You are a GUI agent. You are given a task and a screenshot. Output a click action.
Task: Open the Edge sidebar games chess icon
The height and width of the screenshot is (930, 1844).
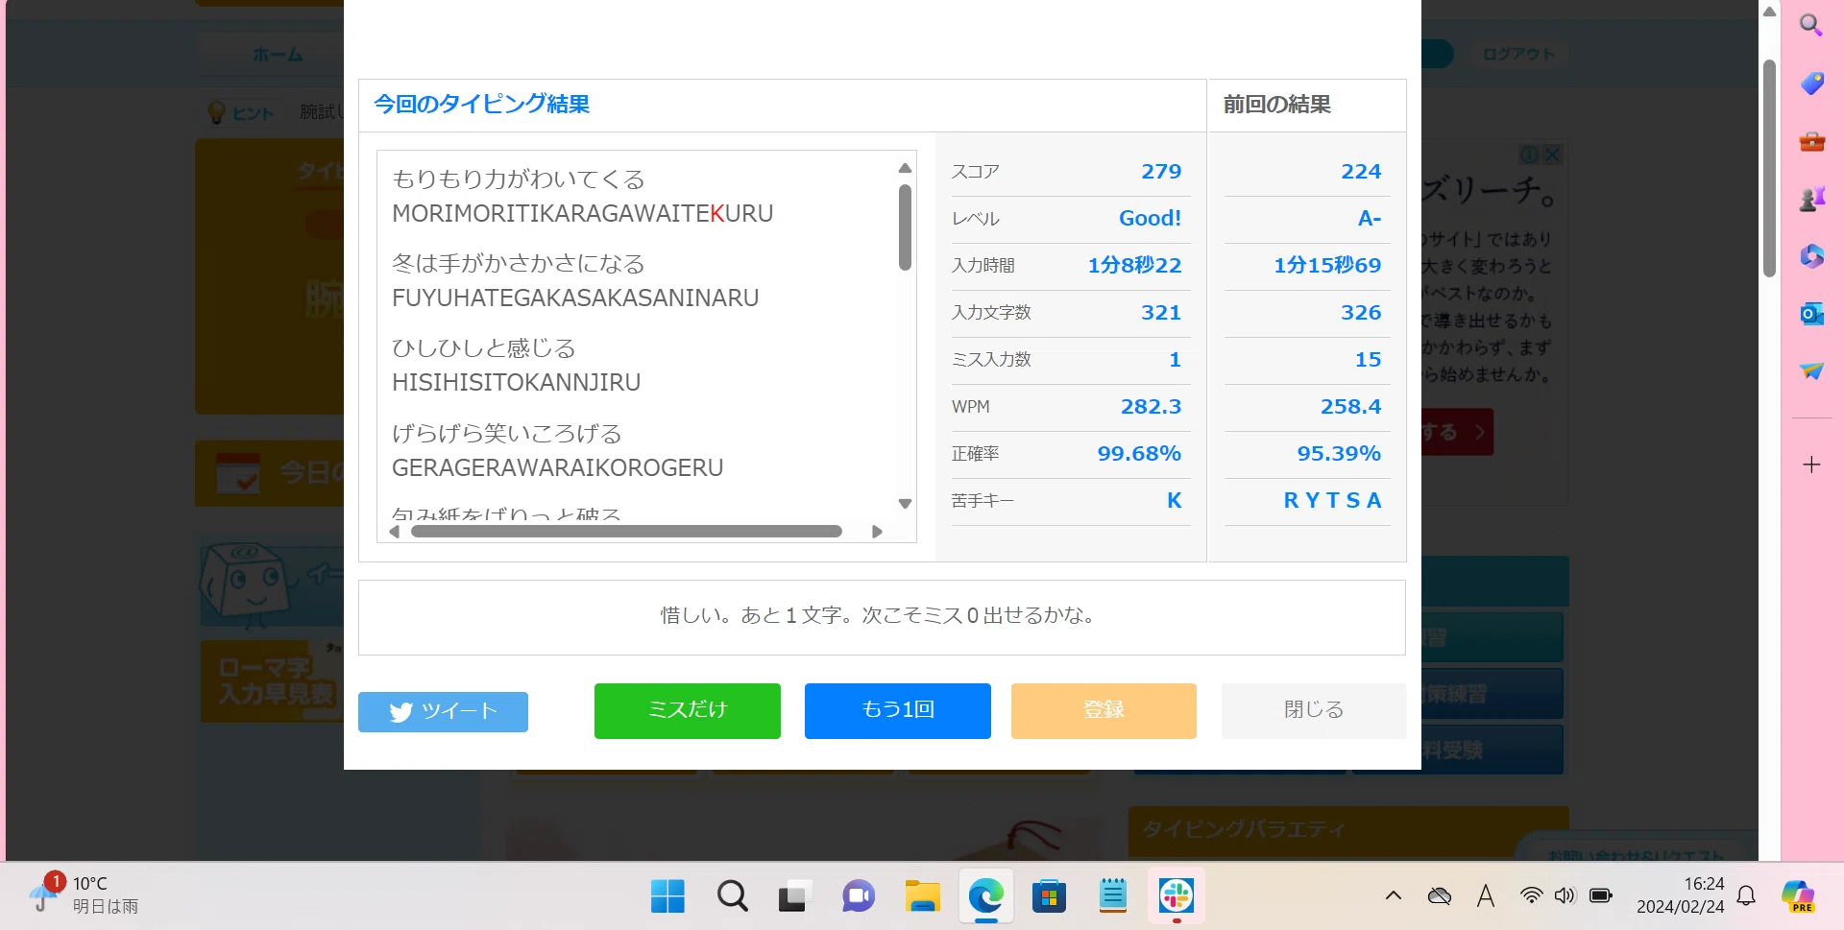[1811, 199]
